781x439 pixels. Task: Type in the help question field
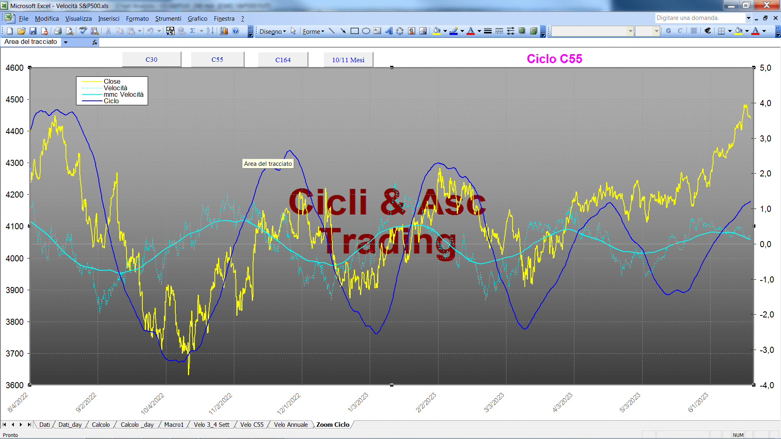click(700, 18)
